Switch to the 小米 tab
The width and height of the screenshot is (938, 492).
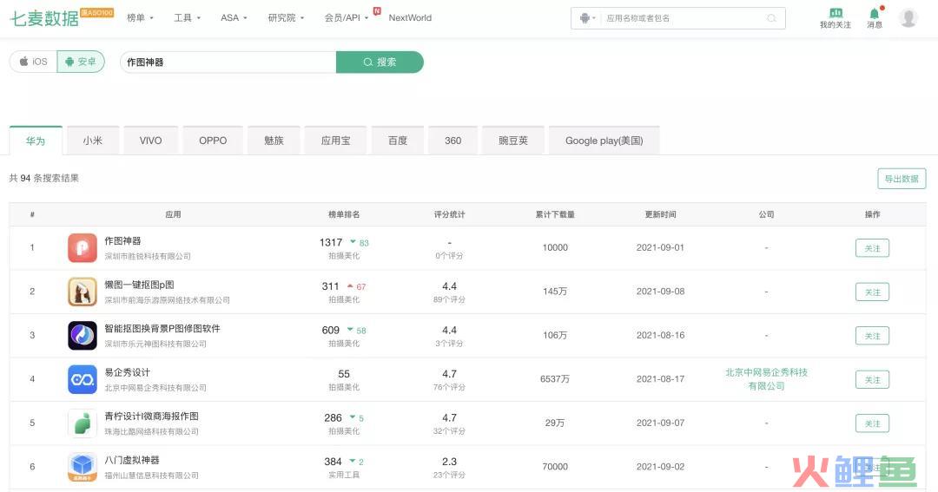(93, 141)
